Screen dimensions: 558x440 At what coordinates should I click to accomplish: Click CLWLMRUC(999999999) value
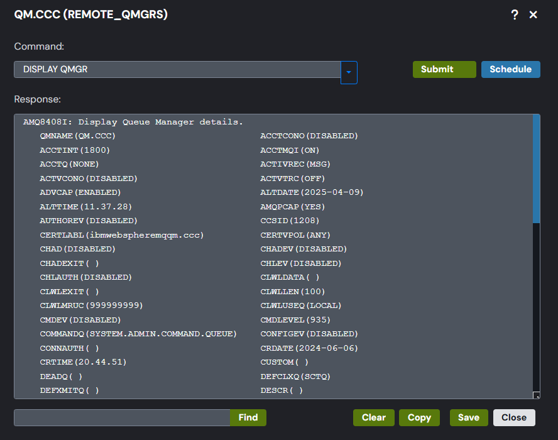91,305
